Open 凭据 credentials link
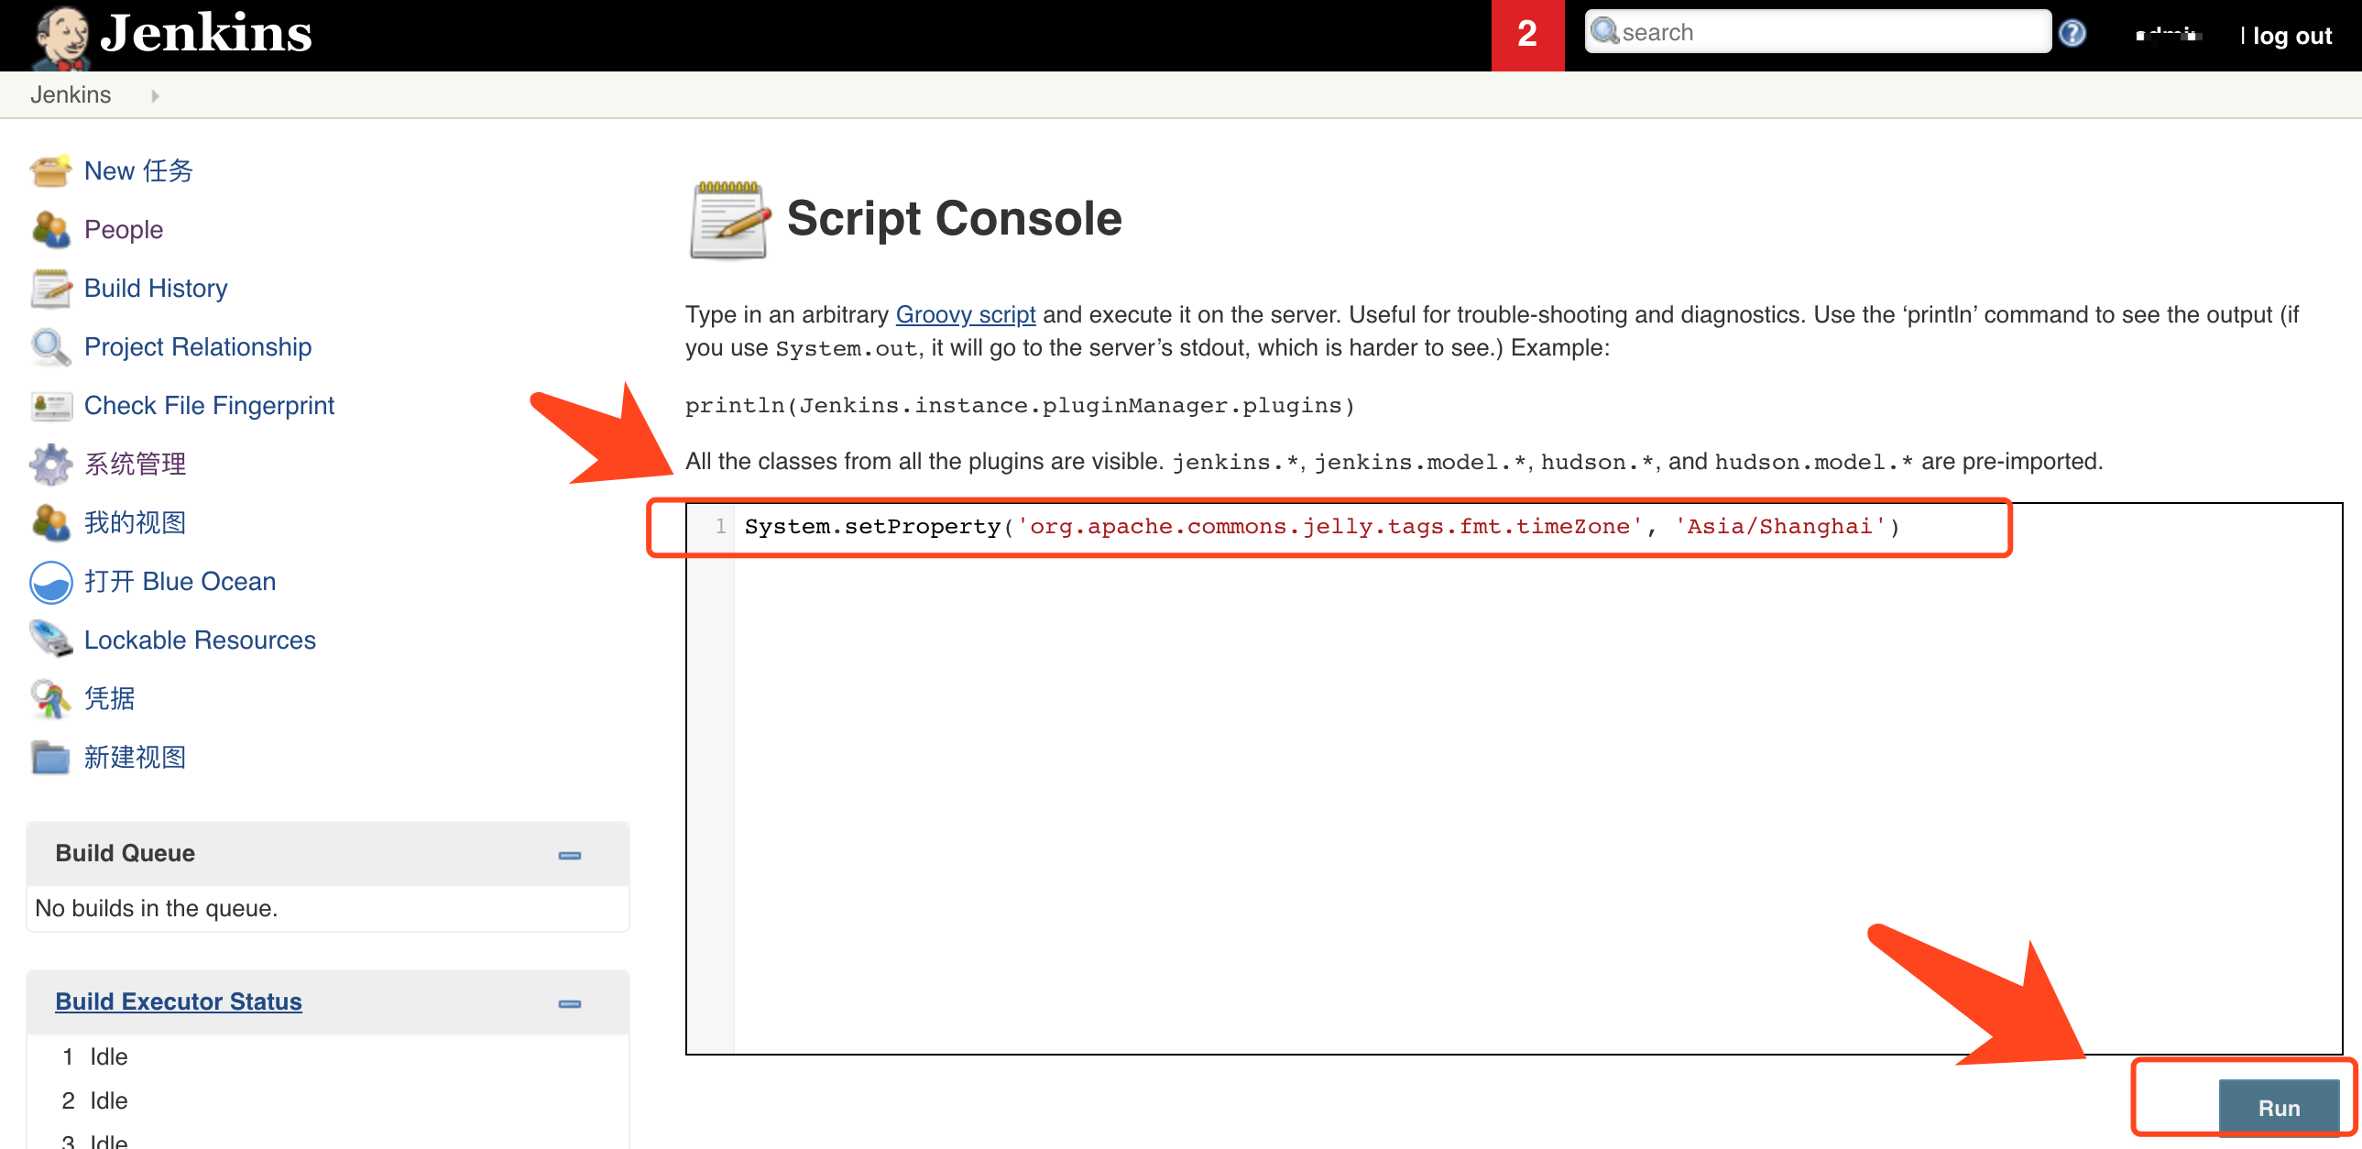 pyautogui.click(x=110, y=699)
